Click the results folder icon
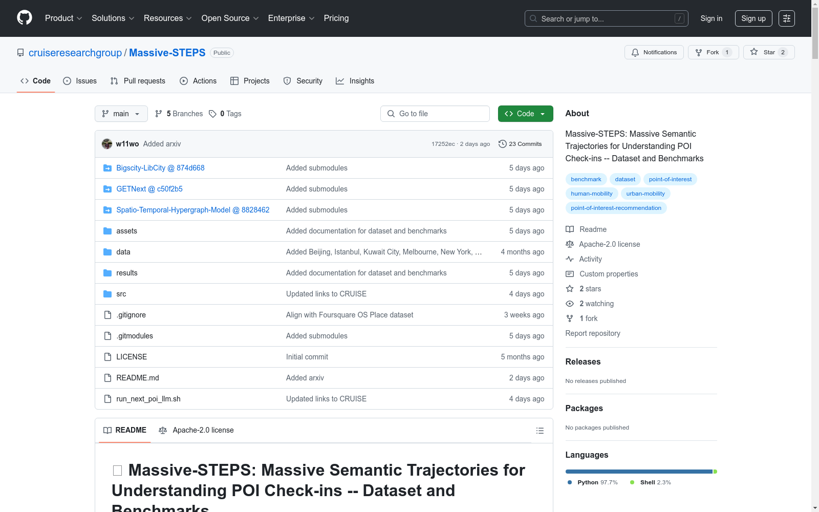Viewport: 819px width, 512px height. [107, 273]
